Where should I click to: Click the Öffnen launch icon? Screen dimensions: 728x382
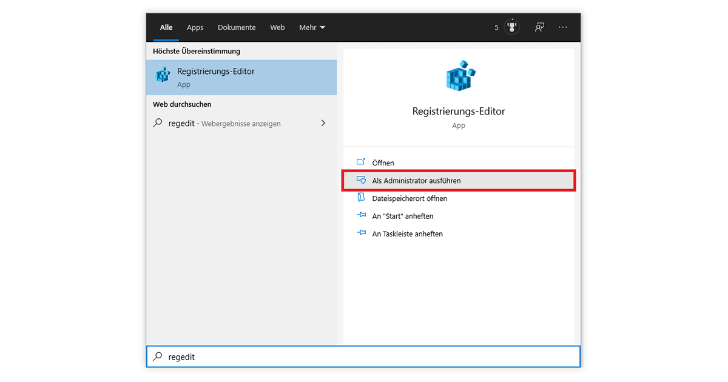pyautogui.click(x=361, y=163)
